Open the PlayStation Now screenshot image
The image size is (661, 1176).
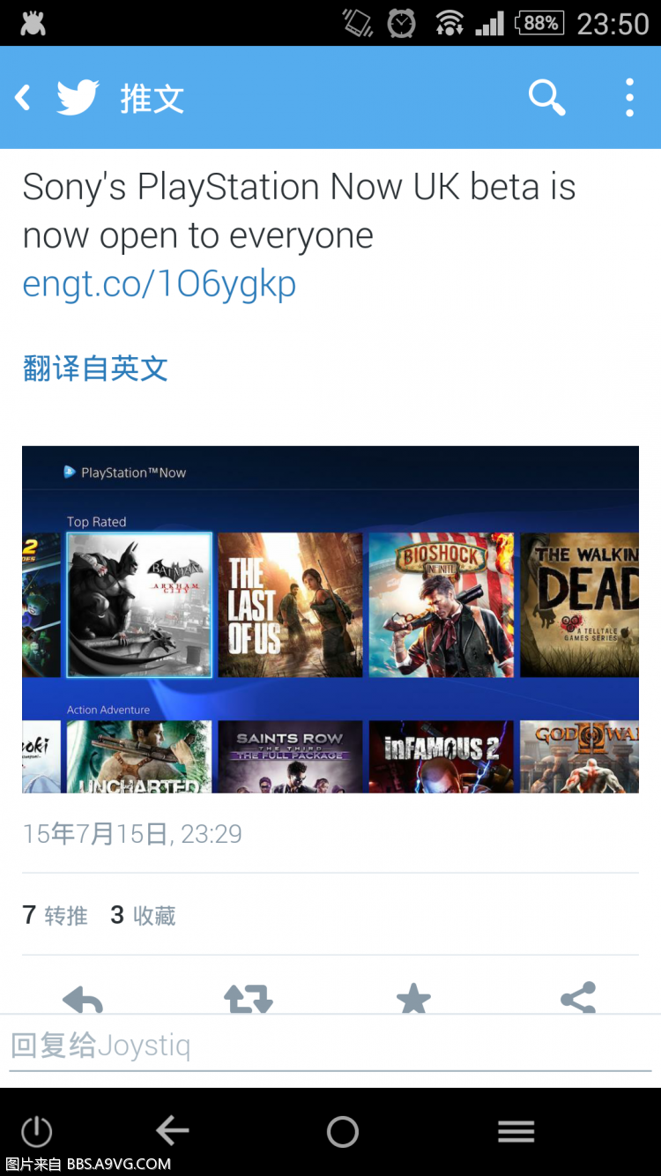coord(330,619)
